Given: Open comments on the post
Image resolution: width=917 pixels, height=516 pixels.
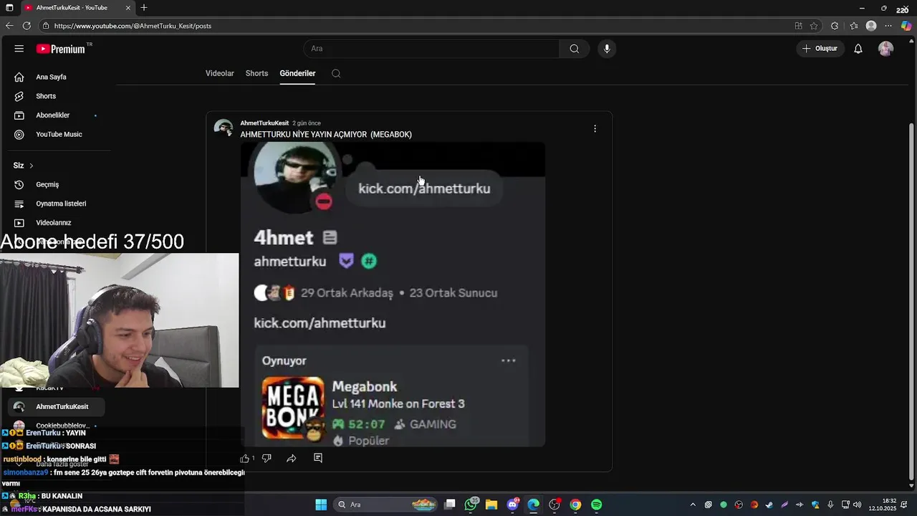Looking at the screenshot, I should coord(318,458).
